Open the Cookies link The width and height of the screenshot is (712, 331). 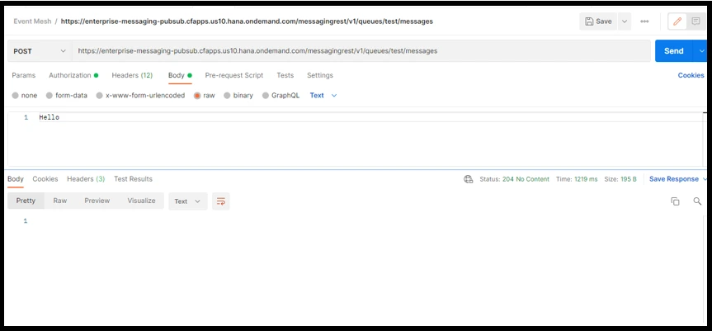click(691, 75)
